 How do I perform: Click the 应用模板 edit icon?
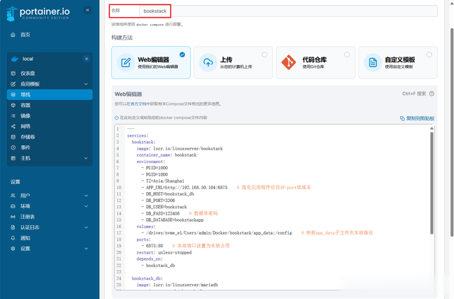13,84
